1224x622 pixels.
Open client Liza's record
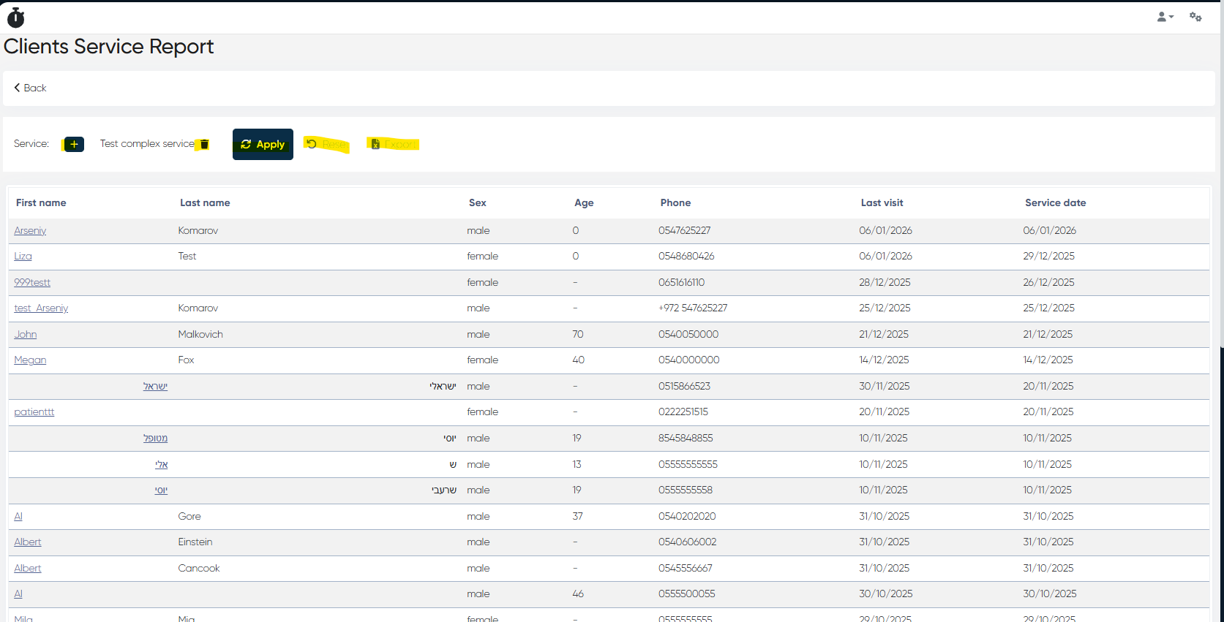point(23,256)
